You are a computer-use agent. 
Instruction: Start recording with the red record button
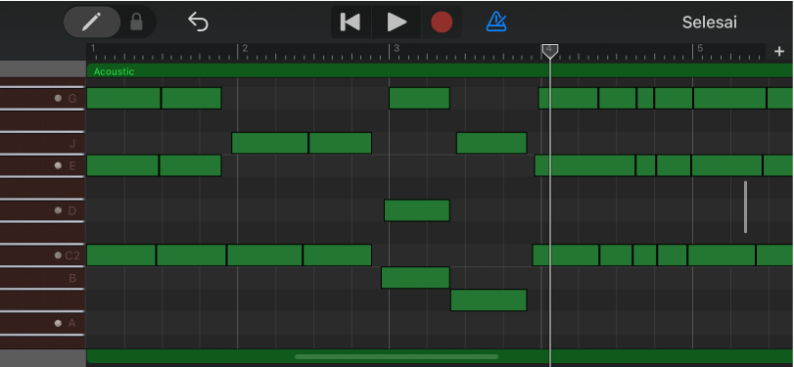[x=441, y=23]
